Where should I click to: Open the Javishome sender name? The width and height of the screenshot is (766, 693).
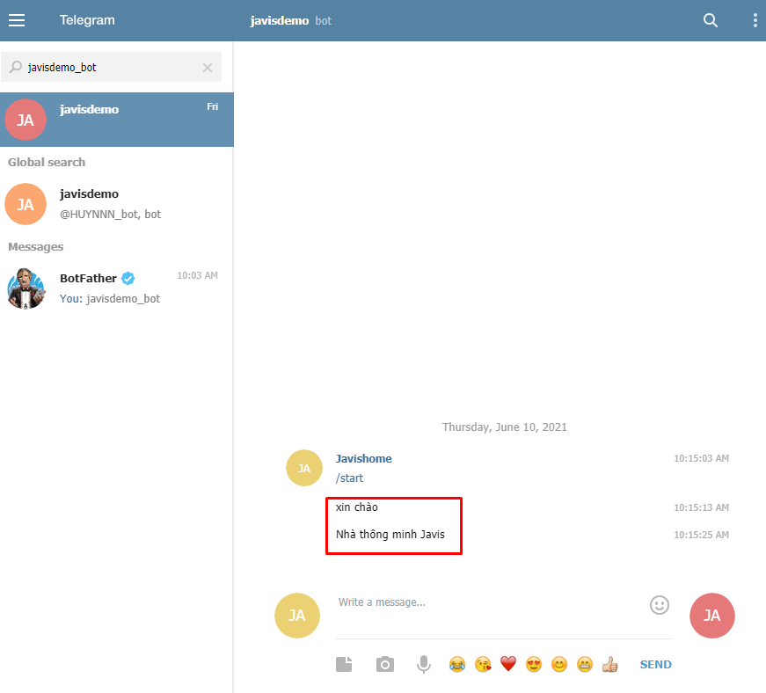pyautogui.click(x=363, y=458)
